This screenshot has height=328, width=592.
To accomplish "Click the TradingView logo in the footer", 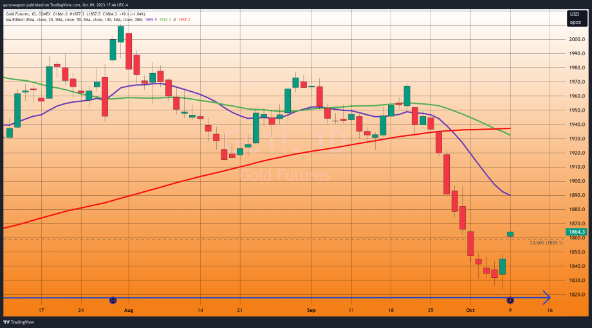I will point(19,322).
